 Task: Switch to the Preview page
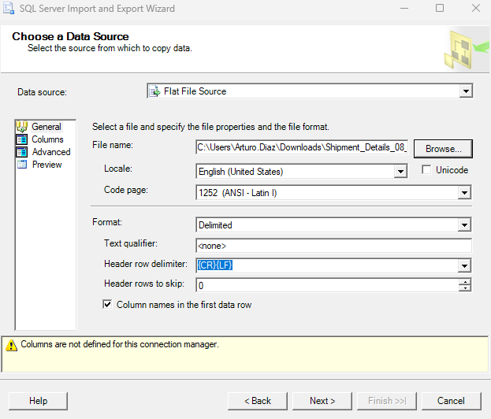(x=46, y=165)
